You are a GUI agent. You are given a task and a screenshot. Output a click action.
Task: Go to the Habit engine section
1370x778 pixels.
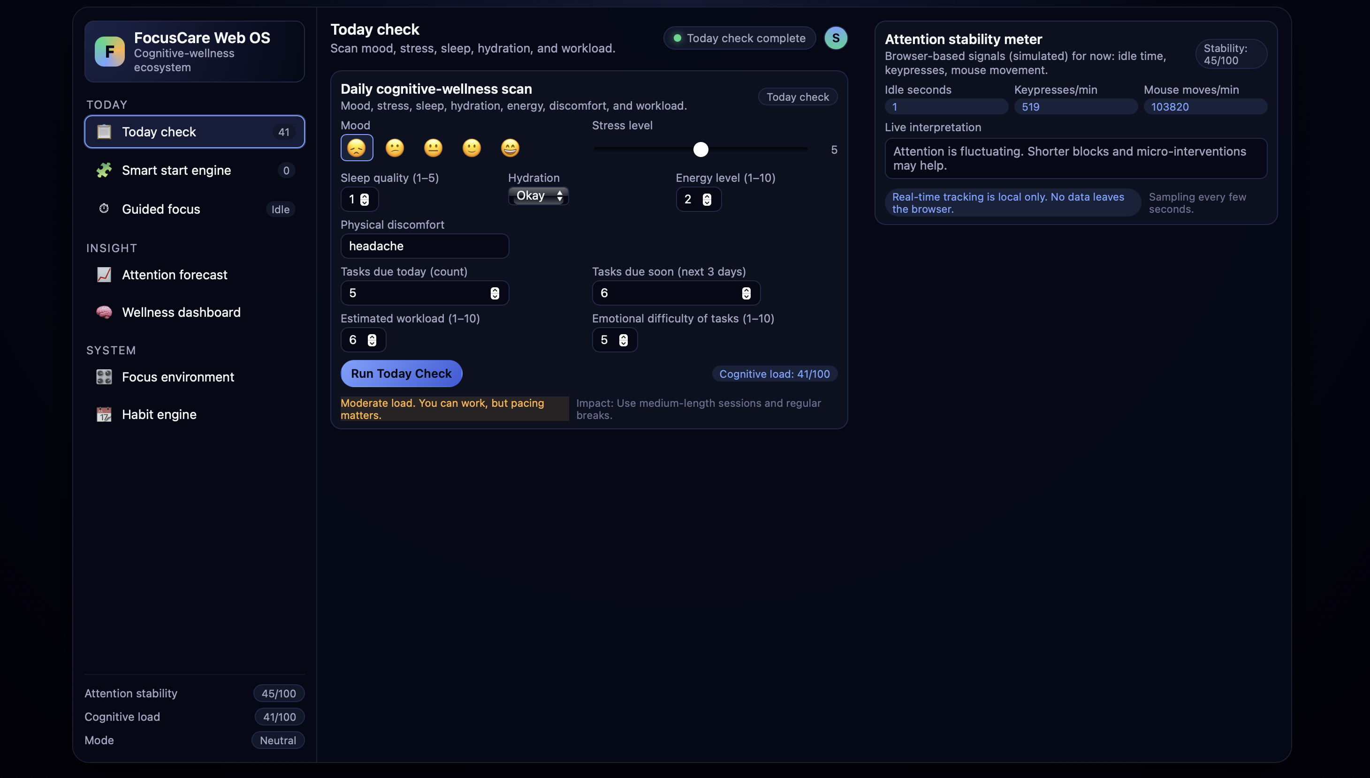(159, 414)
